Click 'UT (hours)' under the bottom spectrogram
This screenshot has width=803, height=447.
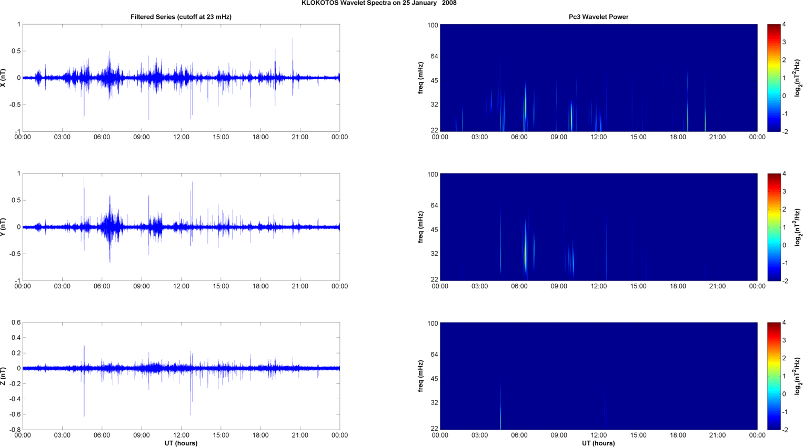click(x=598, y=443)
